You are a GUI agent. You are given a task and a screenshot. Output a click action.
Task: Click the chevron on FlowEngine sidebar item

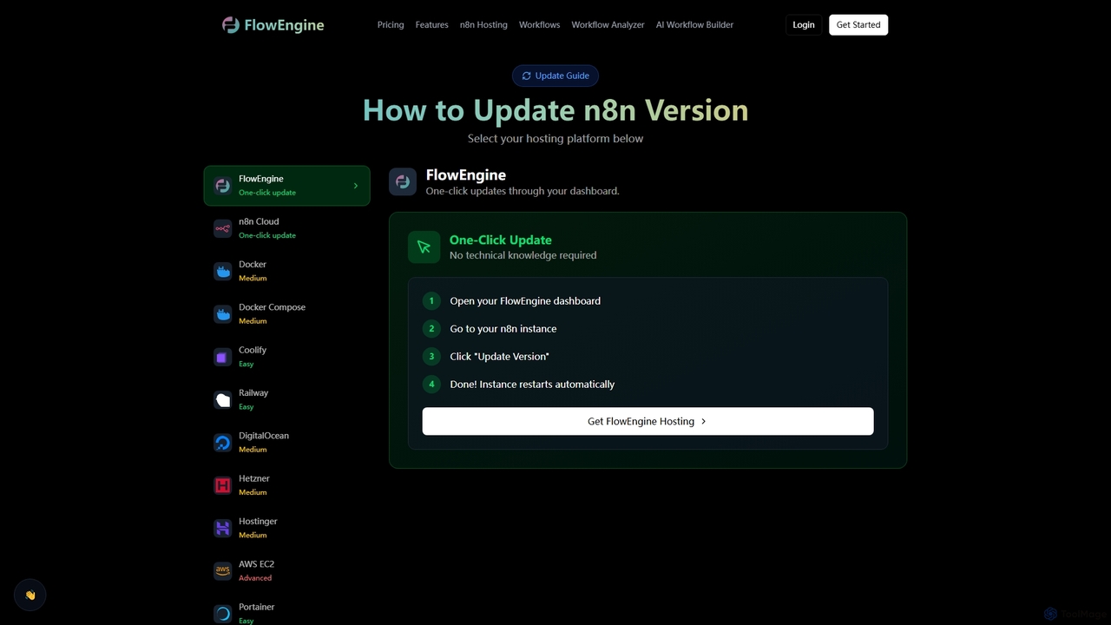click(356, 186)
